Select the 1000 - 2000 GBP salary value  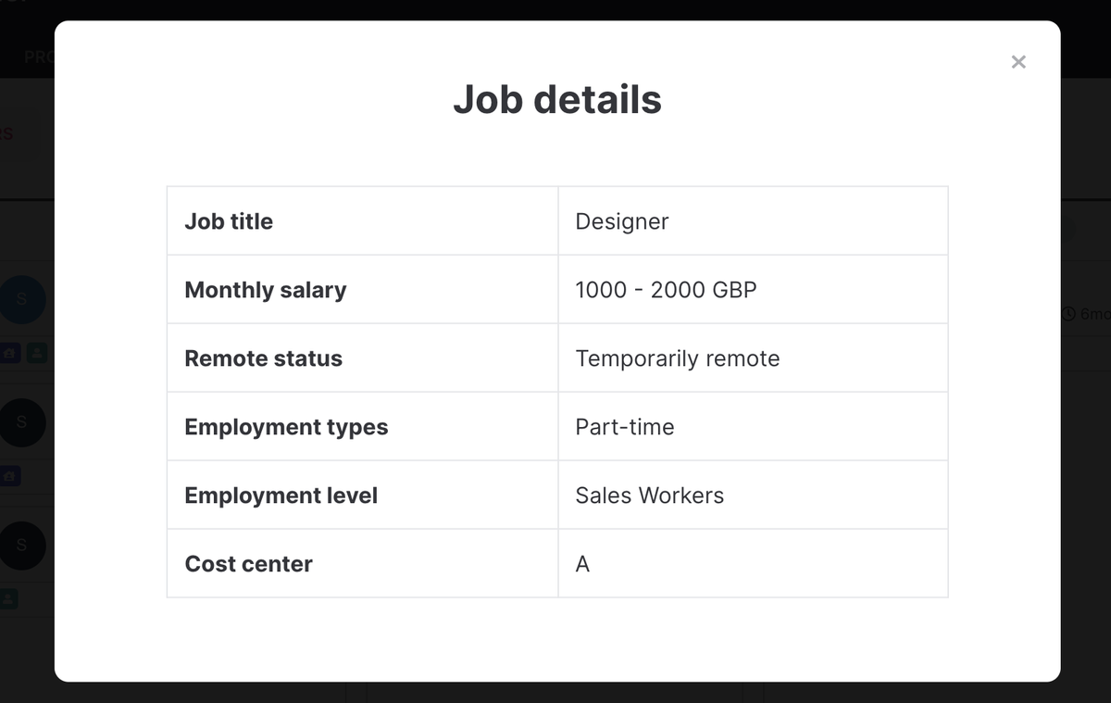click(666, 290)
